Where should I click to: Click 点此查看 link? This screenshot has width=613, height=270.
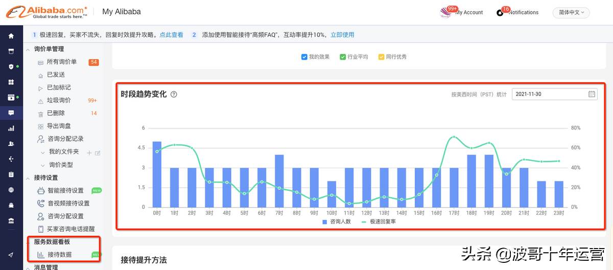coord(171,35)
